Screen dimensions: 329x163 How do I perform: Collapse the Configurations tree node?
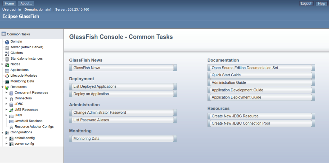coord(2,132)
